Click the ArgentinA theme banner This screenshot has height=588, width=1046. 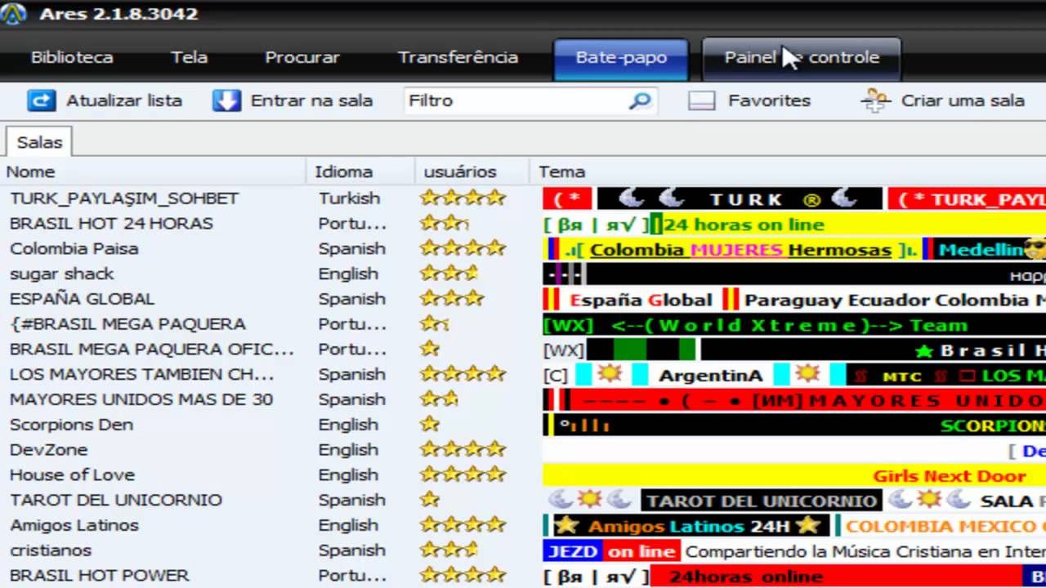click(x=709, y=376)
